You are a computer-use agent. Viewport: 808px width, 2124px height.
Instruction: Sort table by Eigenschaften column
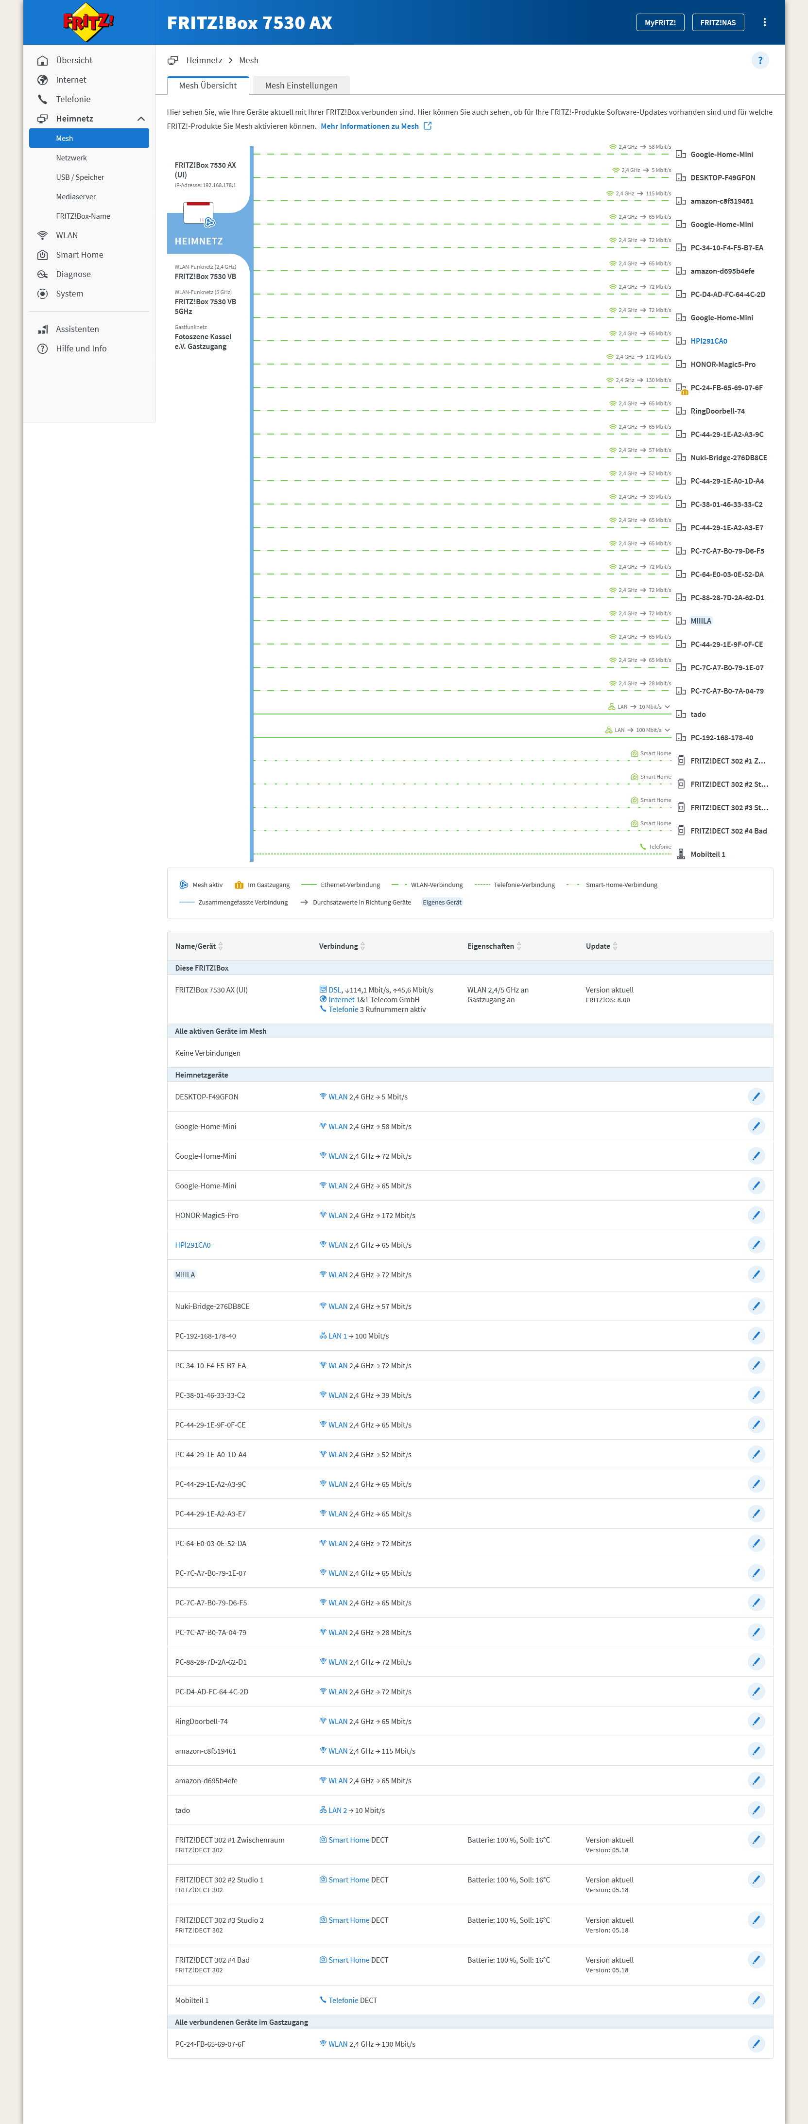click(494, 946)
